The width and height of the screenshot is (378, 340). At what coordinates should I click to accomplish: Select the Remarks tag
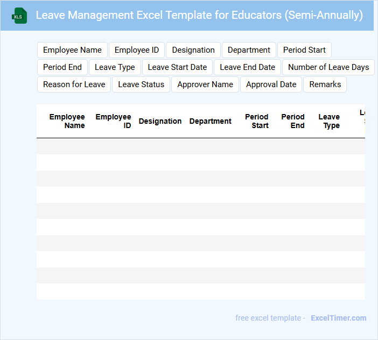325,84
